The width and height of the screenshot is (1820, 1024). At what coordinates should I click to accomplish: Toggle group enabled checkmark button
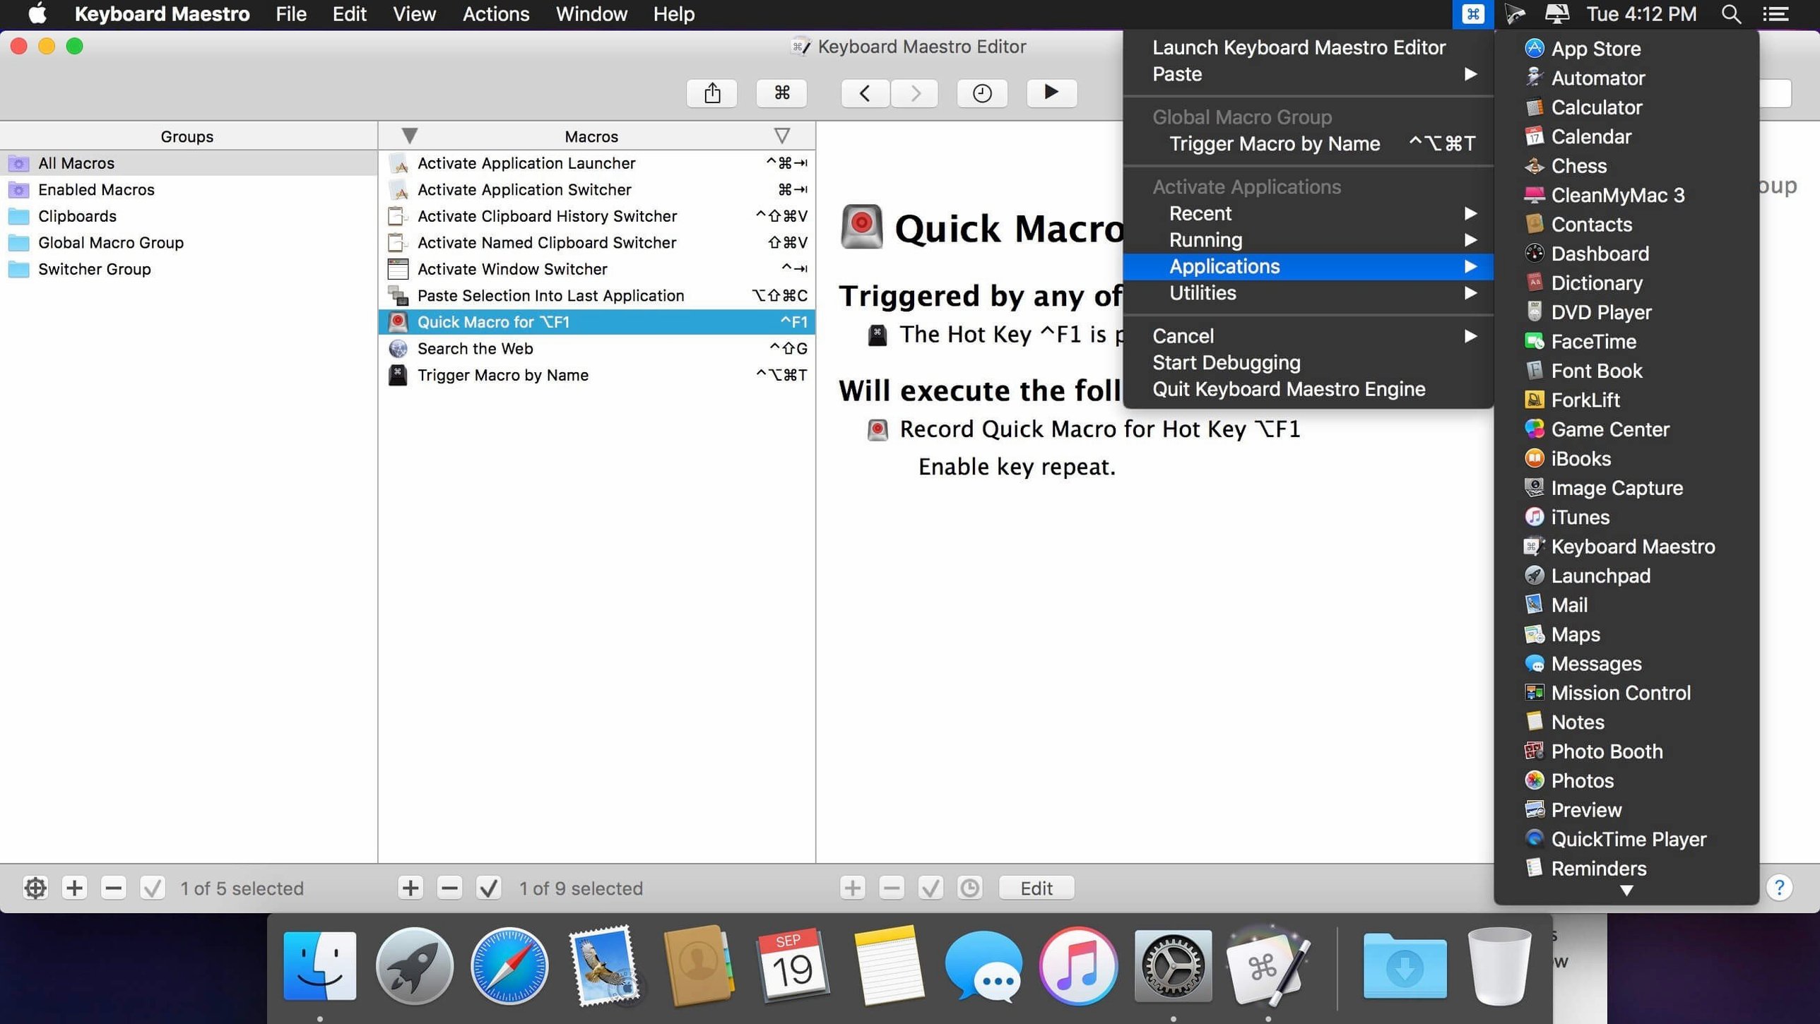(152, 888)
